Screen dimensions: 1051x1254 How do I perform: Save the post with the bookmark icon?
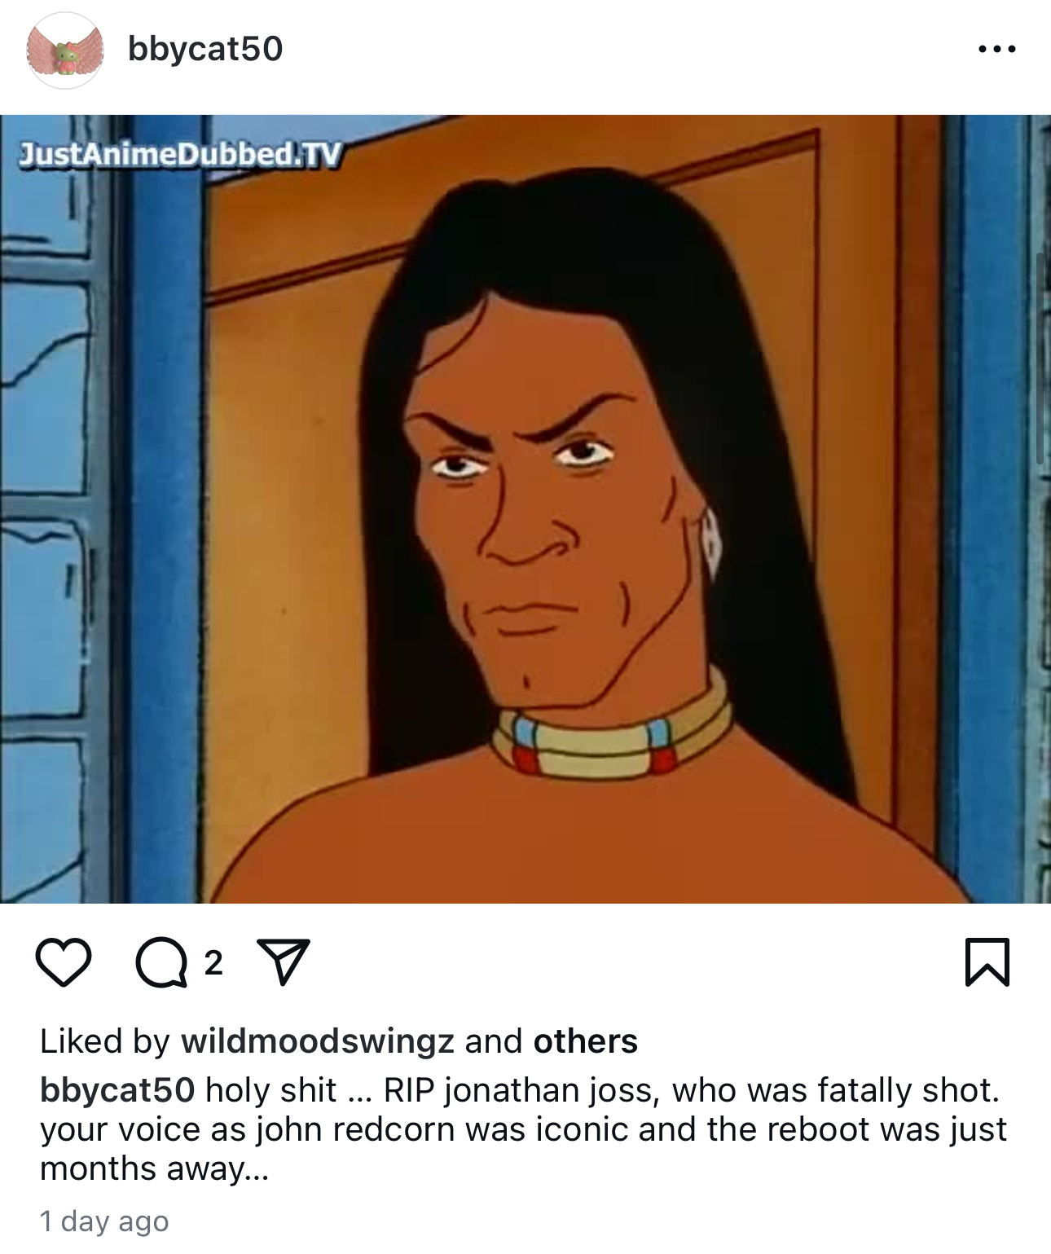coord(987,962)
